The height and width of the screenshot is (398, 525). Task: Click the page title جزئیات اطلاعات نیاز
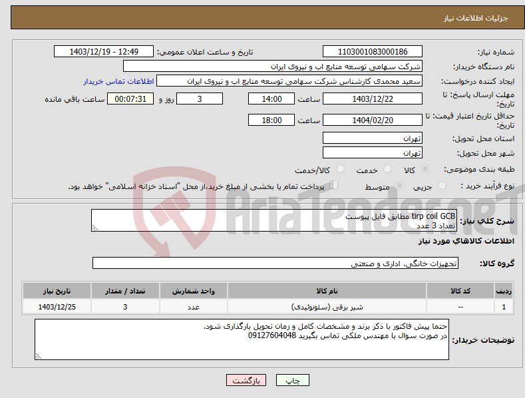pyautogui.click(x=476, y=18)
